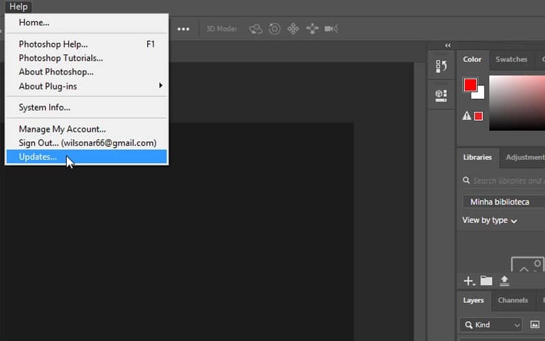Click the Search libraries input field

point(508,181)
